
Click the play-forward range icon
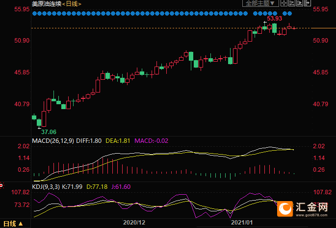tap(300, 3)
